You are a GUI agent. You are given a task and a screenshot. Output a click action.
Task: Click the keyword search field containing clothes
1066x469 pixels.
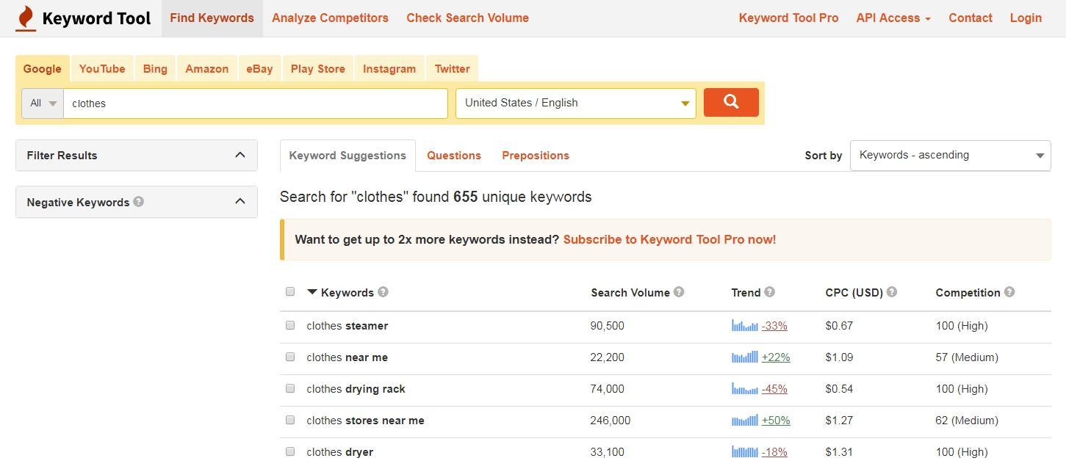click(256, 103)
